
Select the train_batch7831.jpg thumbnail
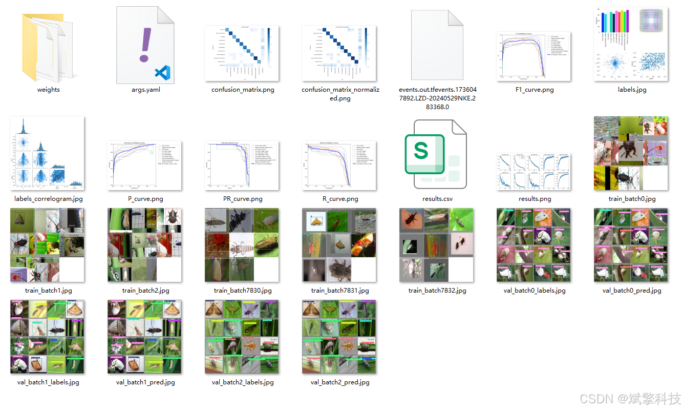340,245
